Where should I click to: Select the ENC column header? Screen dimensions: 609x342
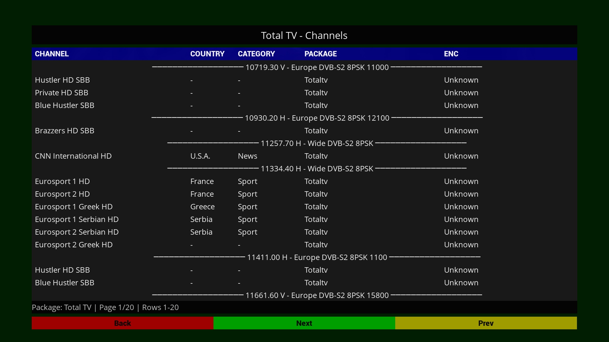pos(451,54)
